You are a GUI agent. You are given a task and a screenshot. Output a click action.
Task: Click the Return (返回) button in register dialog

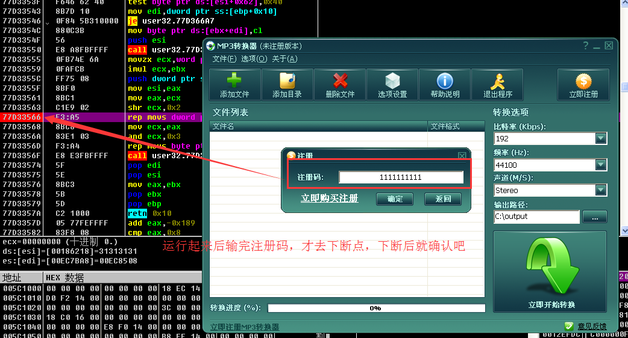coord(443,199)
